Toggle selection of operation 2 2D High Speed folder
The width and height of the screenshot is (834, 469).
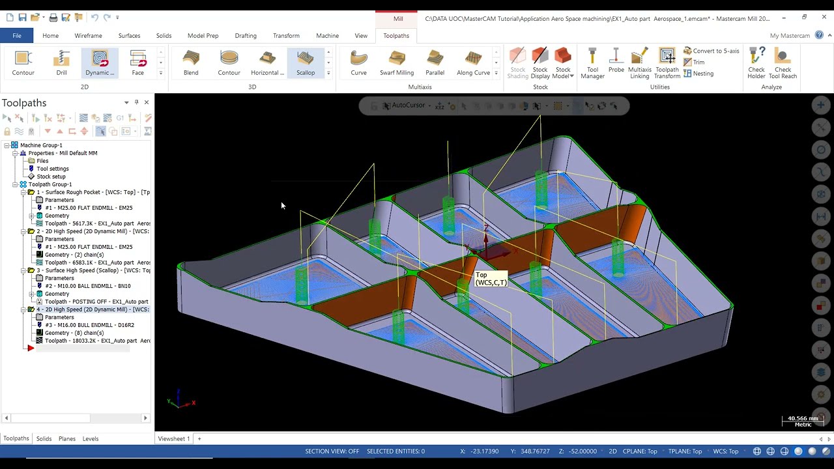point(31,231)
